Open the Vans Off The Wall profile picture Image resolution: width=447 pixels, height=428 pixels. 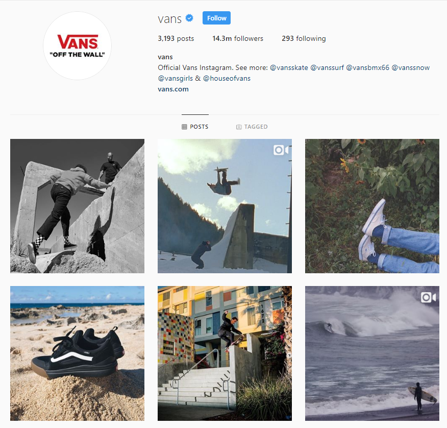pyautogui.click(x=77, y=45)
